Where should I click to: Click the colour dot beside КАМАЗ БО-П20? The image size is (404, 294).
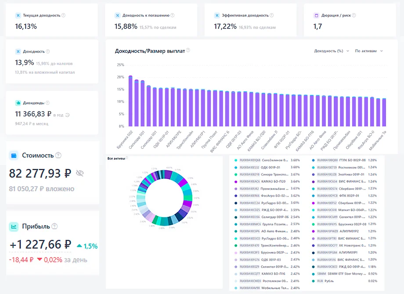pos(236,182)
